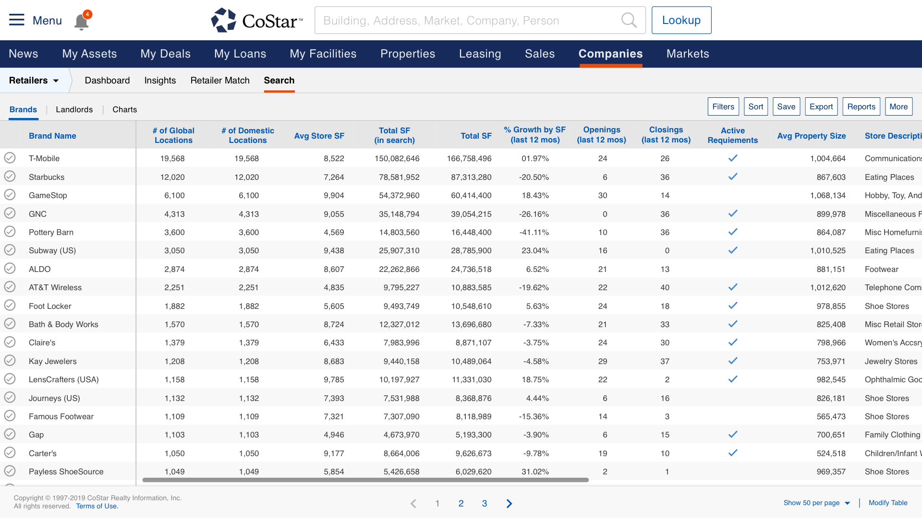Click Foot Locker active requirements checkmark
The height and width of the screenshot is (518, 922).
(733, 306)
